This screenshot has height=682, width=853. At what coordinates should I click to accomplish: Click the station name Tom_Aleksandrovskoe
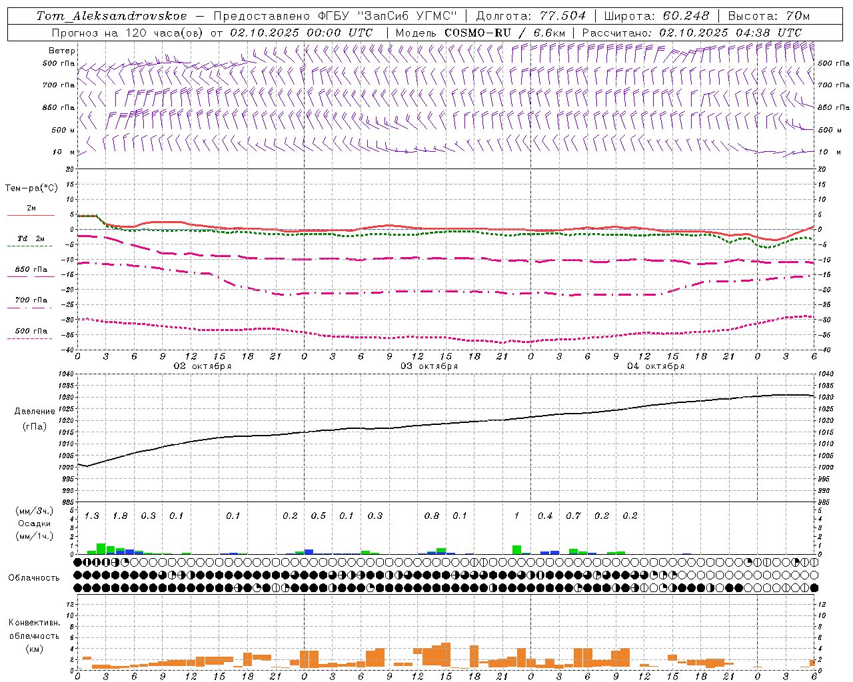pos(111,16)
